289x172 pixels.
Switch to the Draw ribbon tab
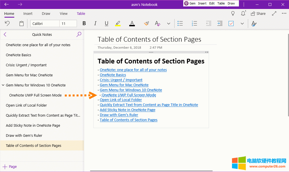tap(46, 13)
